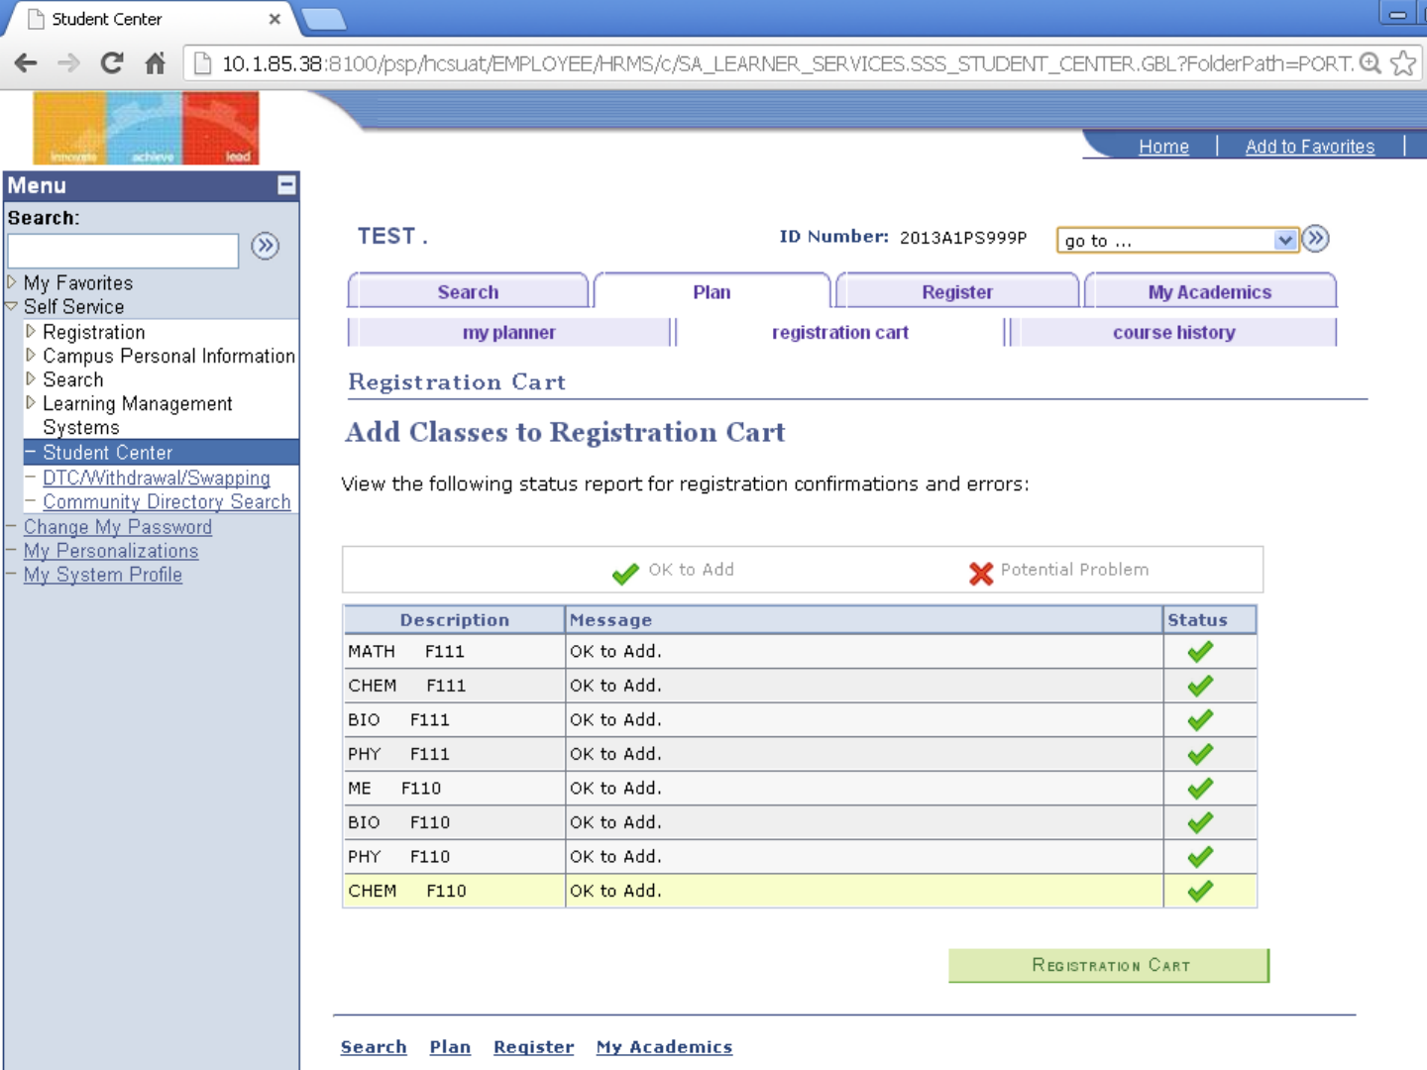The image size is (1427, 1070).
Task: Click the green check for CHEM F111
Action: (x=1200, y=686)
